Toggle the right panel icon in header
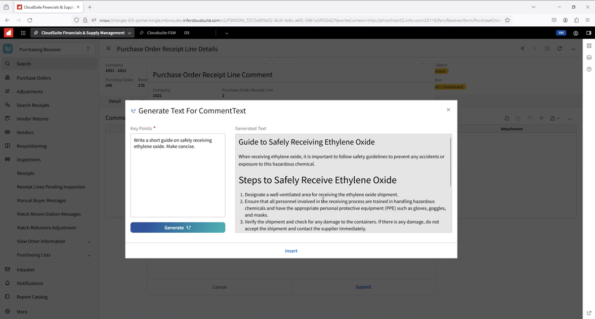The height and width of the screenshot is (319, 595). (588, 33)
